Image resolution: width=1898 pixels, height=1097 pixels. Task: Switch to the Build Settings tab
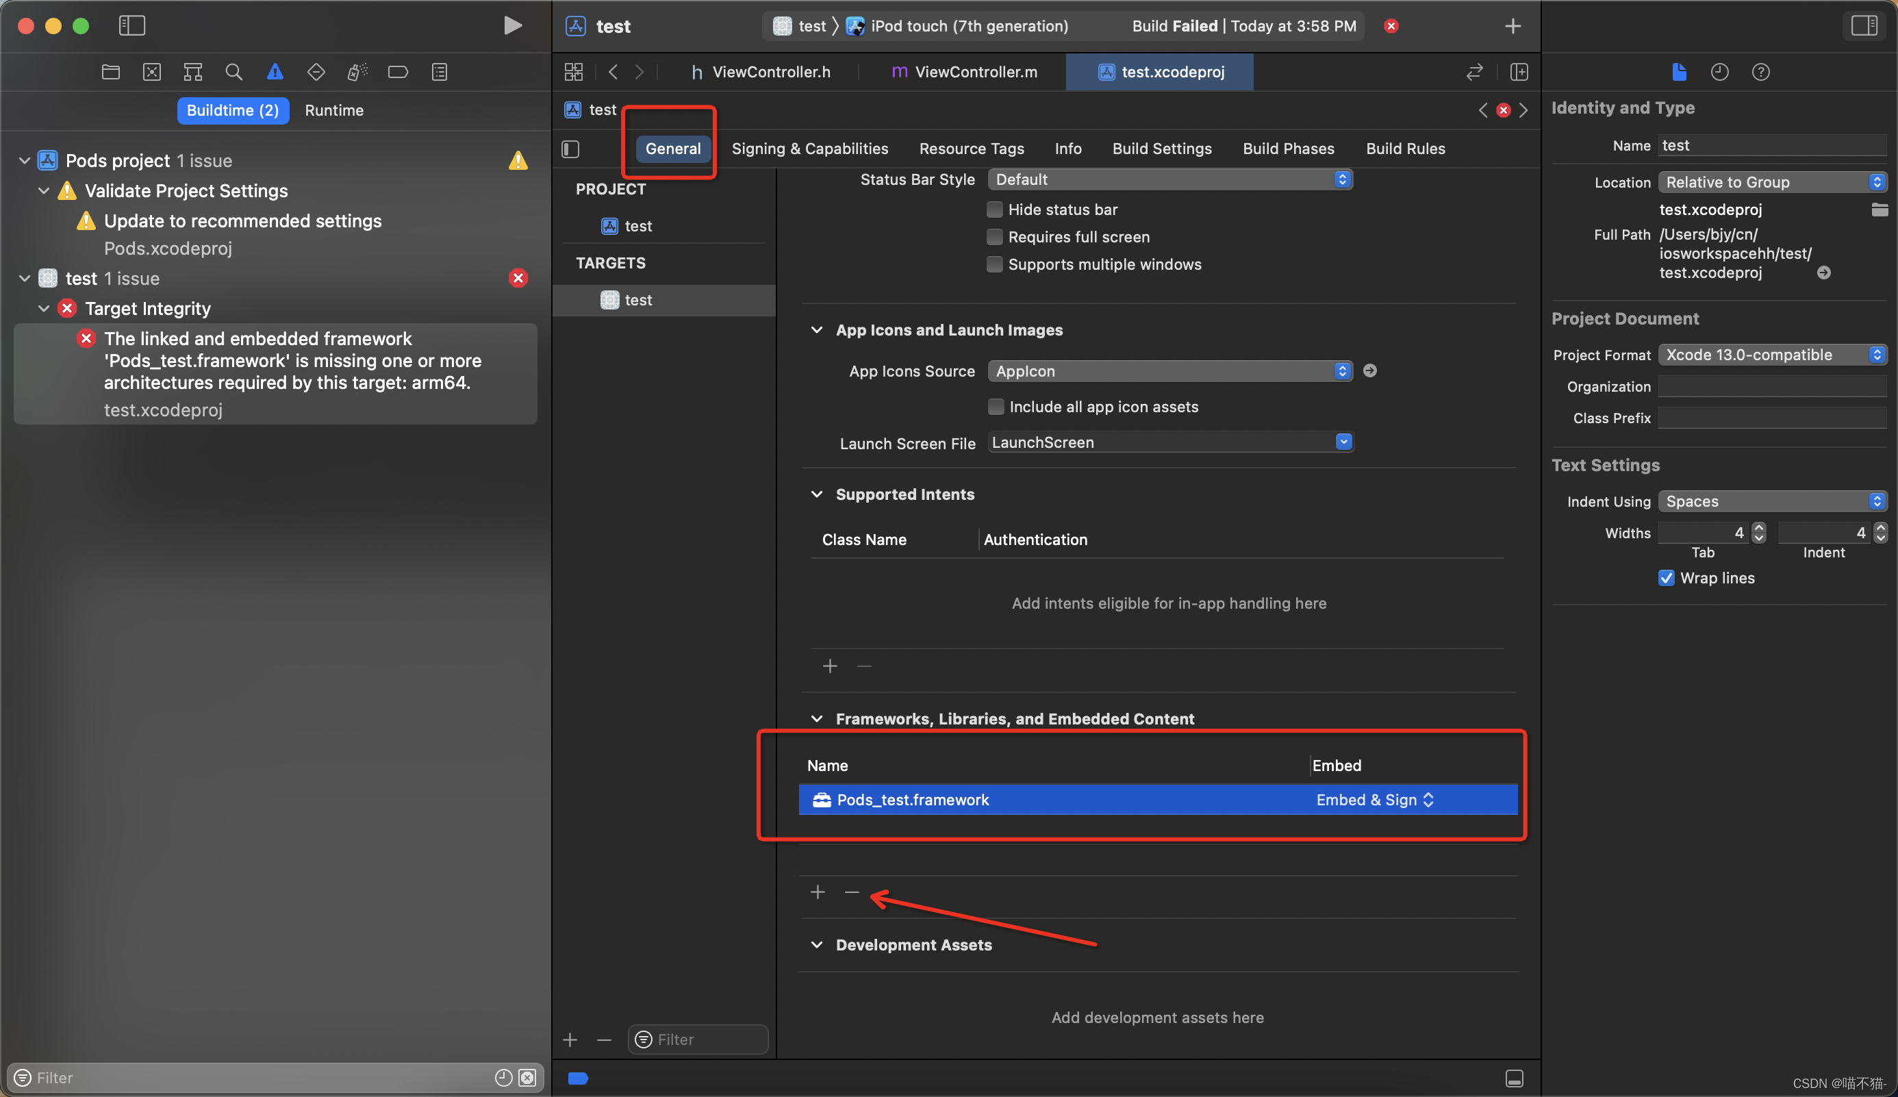pos(1161,149)
